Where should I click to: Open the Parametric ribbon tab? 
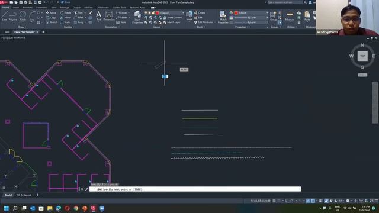click(41, 8)
